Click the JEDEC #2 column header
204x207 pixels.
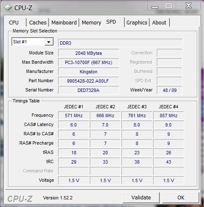coord(105,107)
